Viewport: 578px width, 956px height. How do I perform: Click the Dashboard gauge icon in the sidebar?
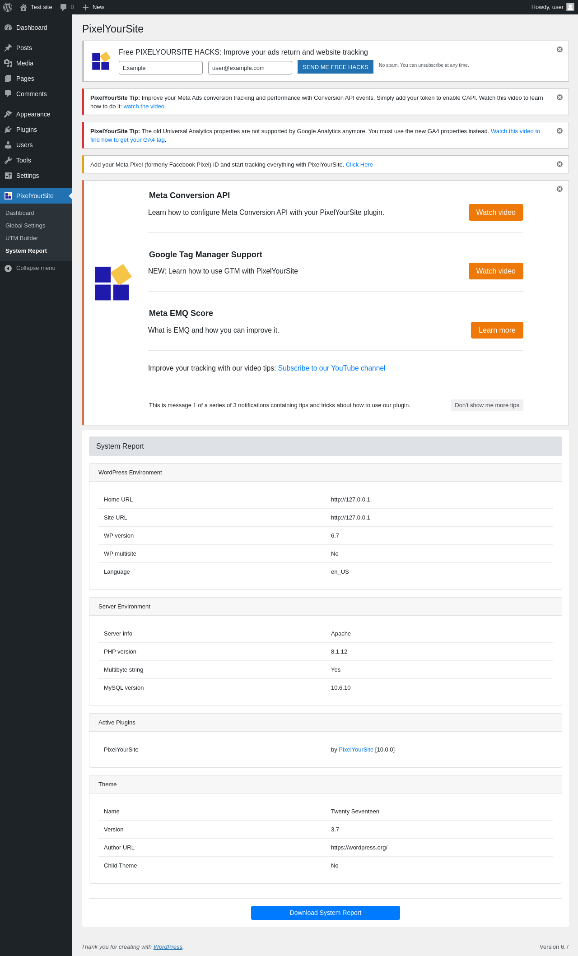click(x=8, y=28)
